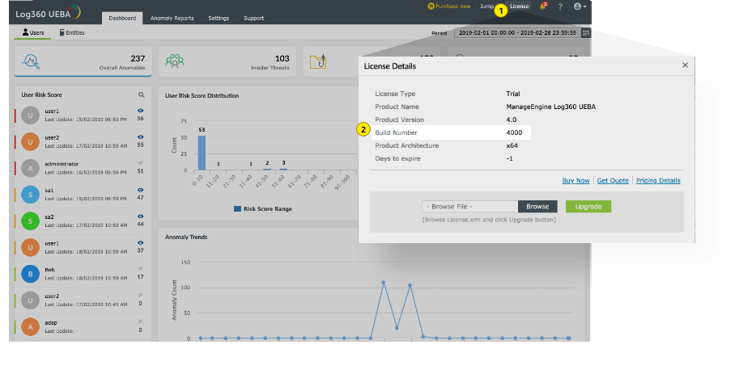Click the Purchase now cart link

pyautogui.click(x=449, y=6)
